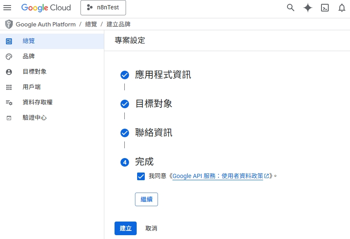Screen dimensions: 350x239
Task: Click the 取消 button
Action: [151, 228]
